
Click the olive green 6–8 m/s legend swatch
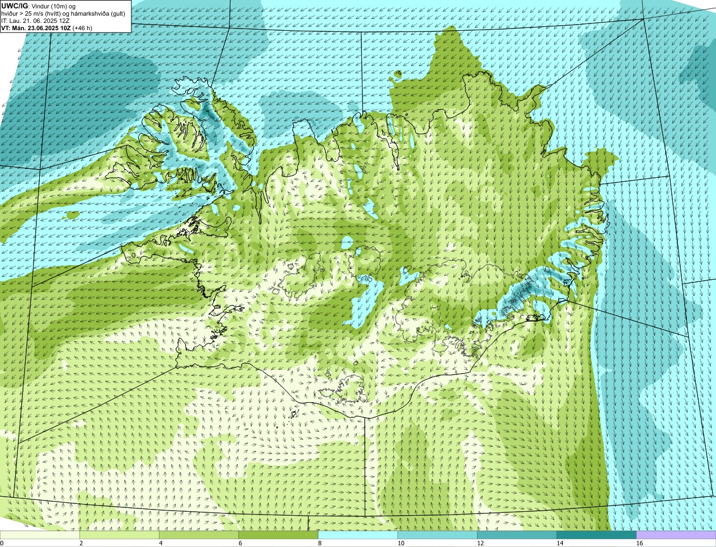tap(278, 535)
